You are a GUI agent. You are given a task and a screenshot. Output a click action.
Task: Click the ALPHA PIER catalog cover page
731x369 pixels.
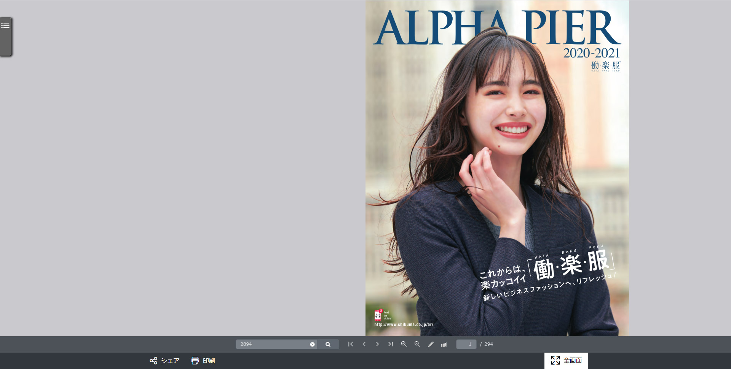497,168
